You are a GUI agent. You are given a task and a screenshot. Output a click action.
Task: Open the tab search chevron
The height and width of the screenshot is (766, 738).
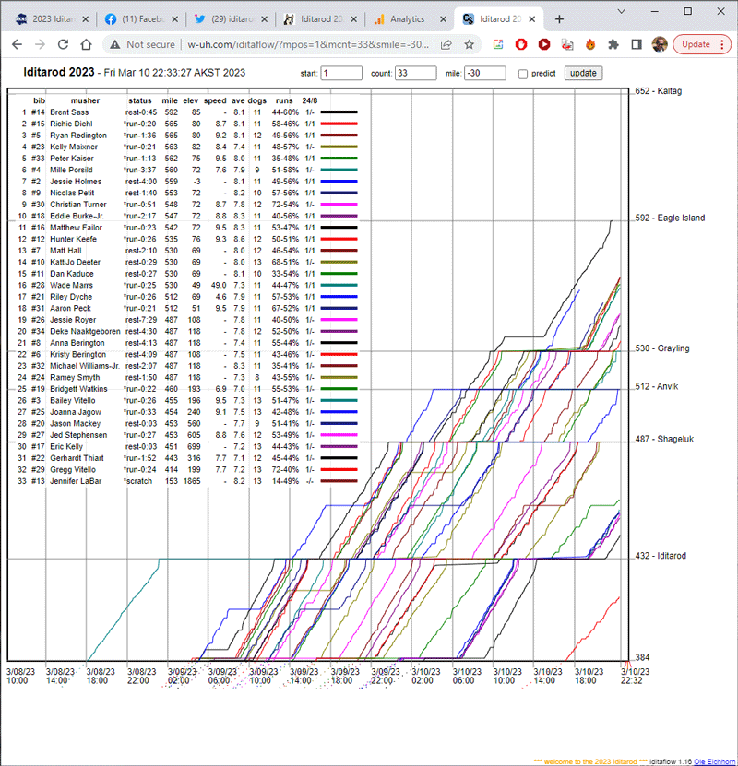pyautogui.click(x=621, y=11)
